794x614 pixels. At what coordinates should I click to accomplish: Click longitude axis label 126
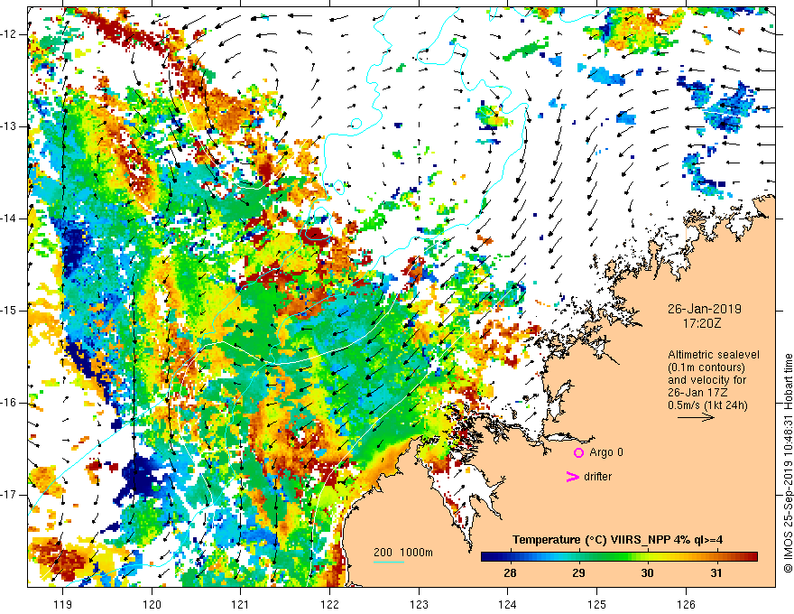pos(686,604)
